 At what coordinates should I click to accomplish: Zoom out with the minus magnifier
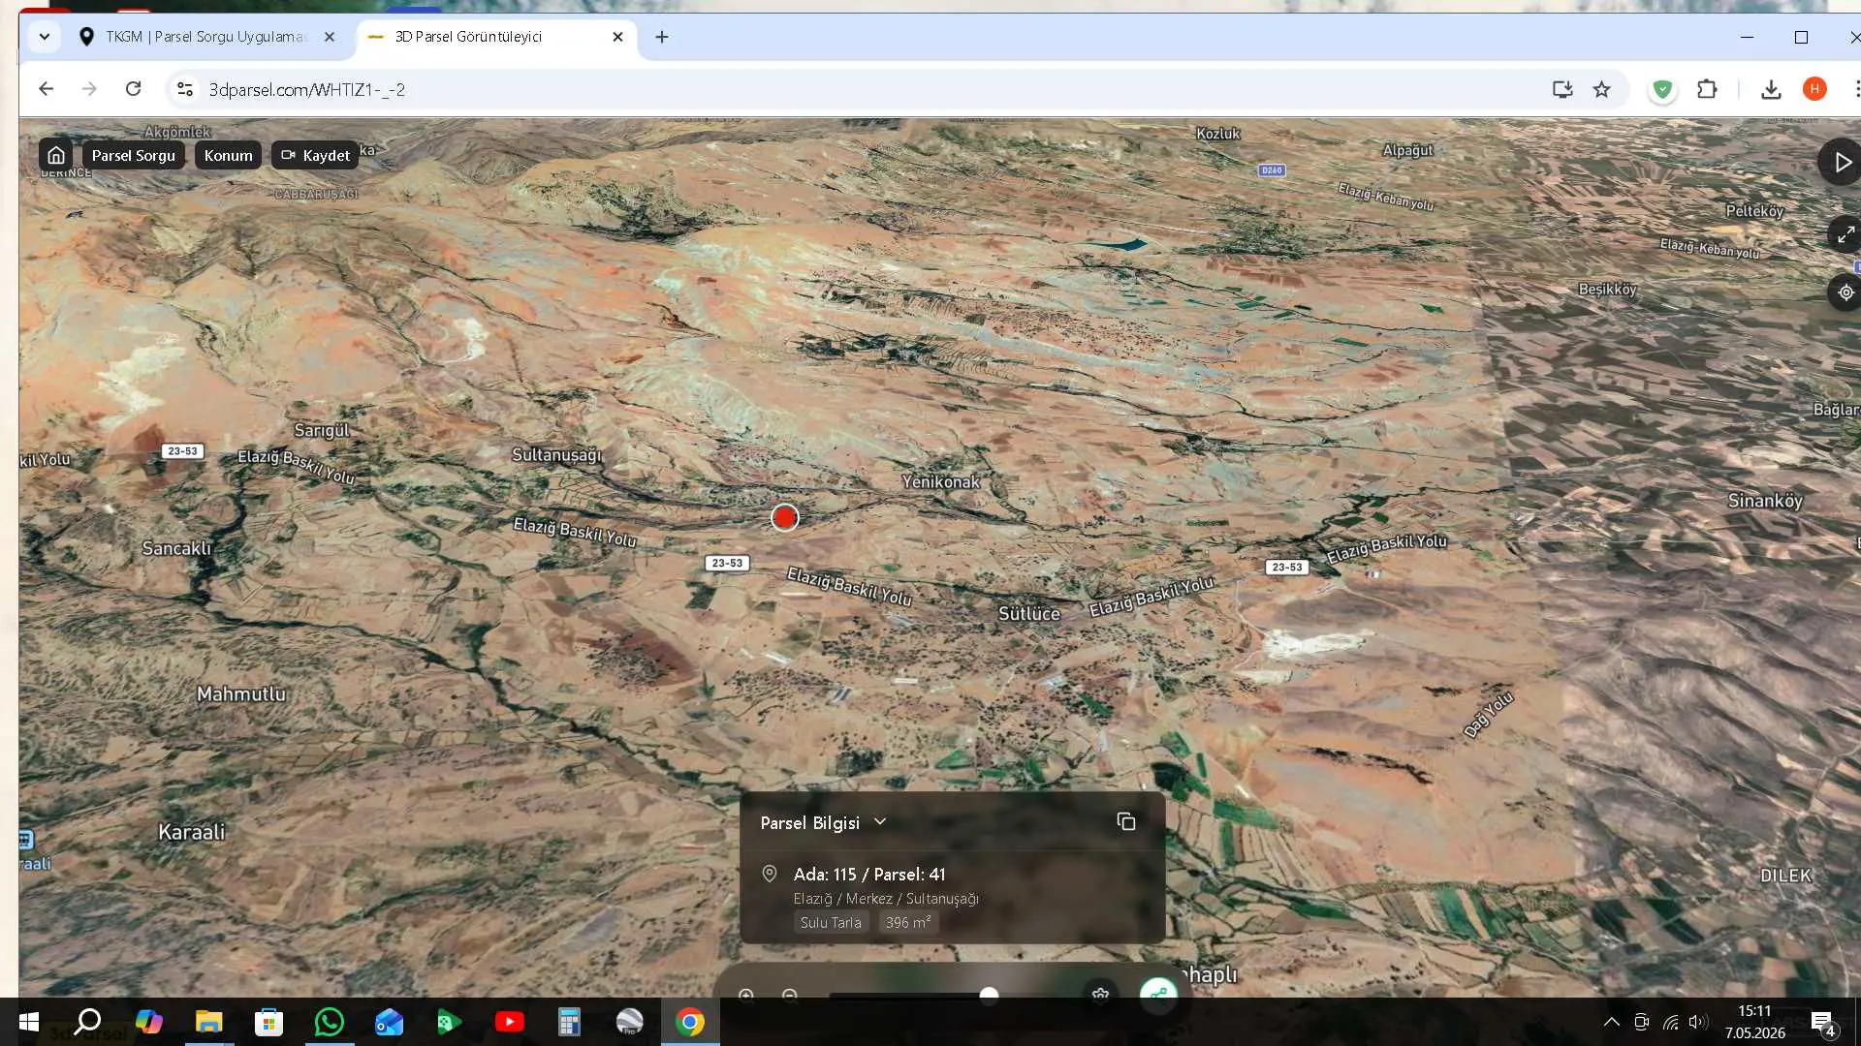pyautogui.click(x=790, y=995)
